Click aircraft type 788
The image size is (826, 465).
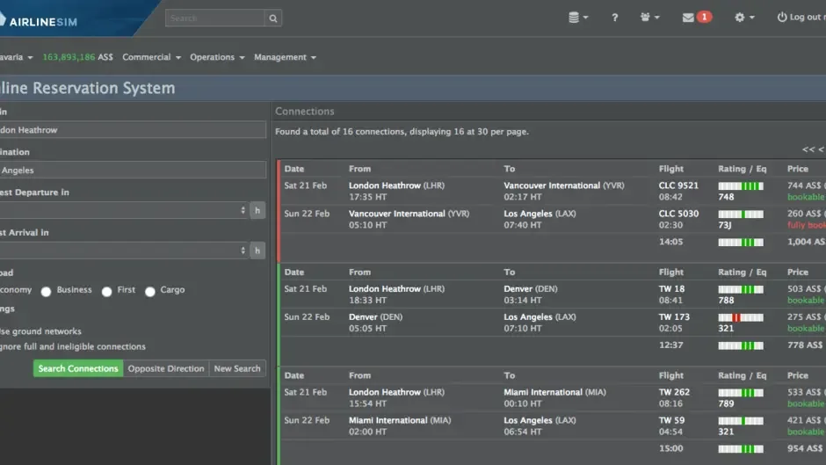tap(726, 300)
